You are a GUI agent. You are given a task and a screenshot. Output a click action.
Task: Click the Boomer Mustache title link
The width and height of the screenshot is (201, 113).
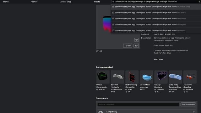[115, 86]
